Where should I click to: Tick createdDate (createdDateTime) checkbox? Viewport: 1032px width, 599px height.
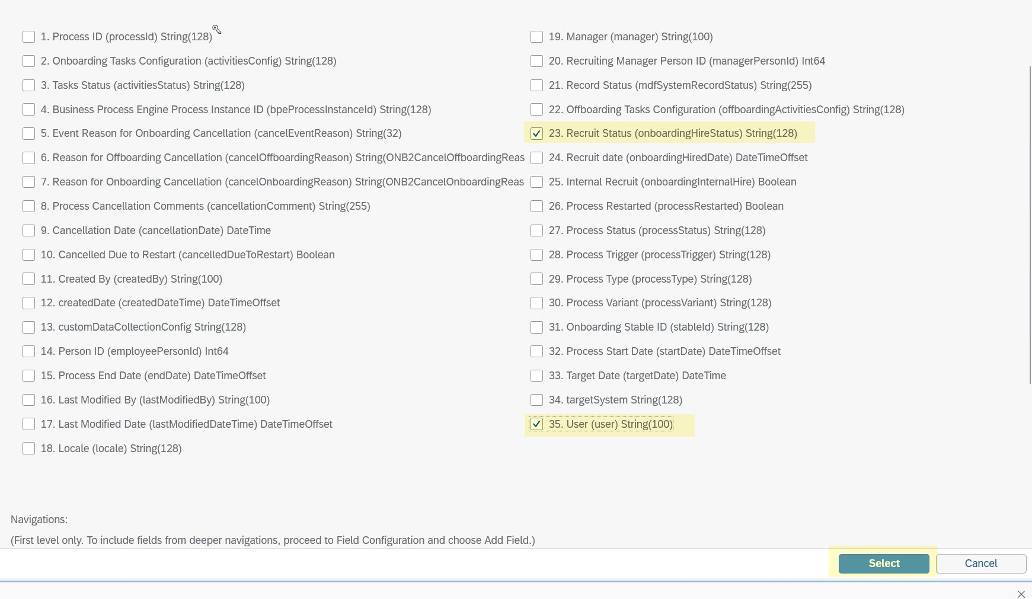(x=28, y=303)
